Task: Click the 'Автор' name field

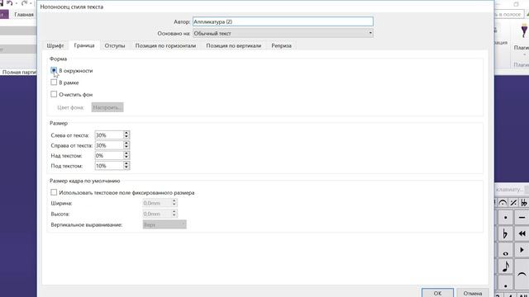Action: tap(283, 21)
